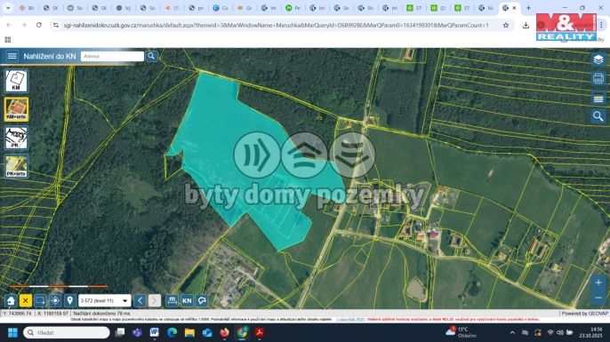Select the PK map layer

(x=16, y=138)
